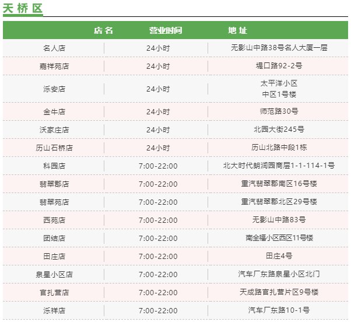Click the 师范路30号 address cell
Screen dimensions: 351x322
pyautogui.click(x=279, y=111)
